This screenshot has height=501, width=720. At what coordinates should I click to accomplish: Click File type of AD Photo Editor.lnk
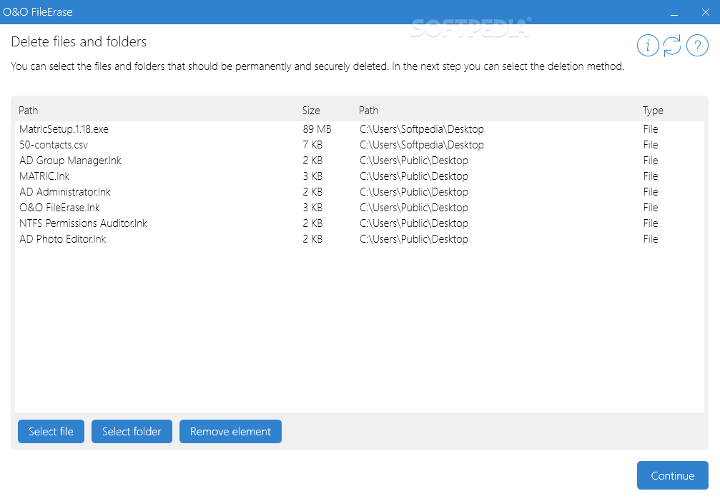pos(650,239)
